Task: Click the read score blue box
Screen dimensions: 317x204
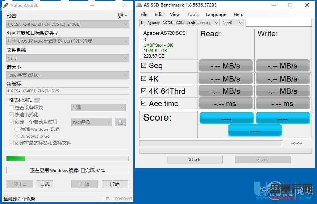Action: [x=226, y=118]
